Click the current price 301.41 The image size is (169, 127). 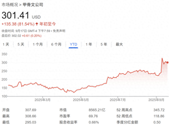tap(16, 15)
